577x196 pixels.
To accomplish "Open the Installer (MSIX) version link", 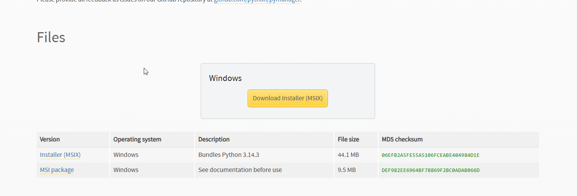I will [x=60, y=155].
